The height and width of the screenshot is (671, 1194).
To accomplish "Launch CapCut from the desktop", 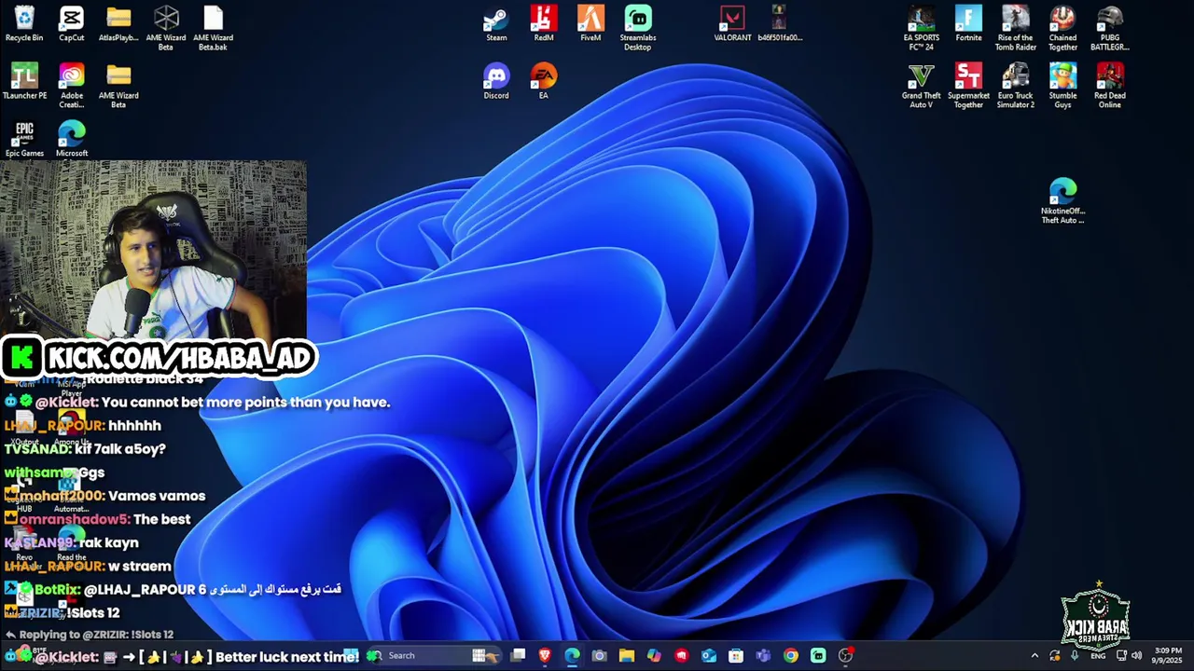I will 72,23.
